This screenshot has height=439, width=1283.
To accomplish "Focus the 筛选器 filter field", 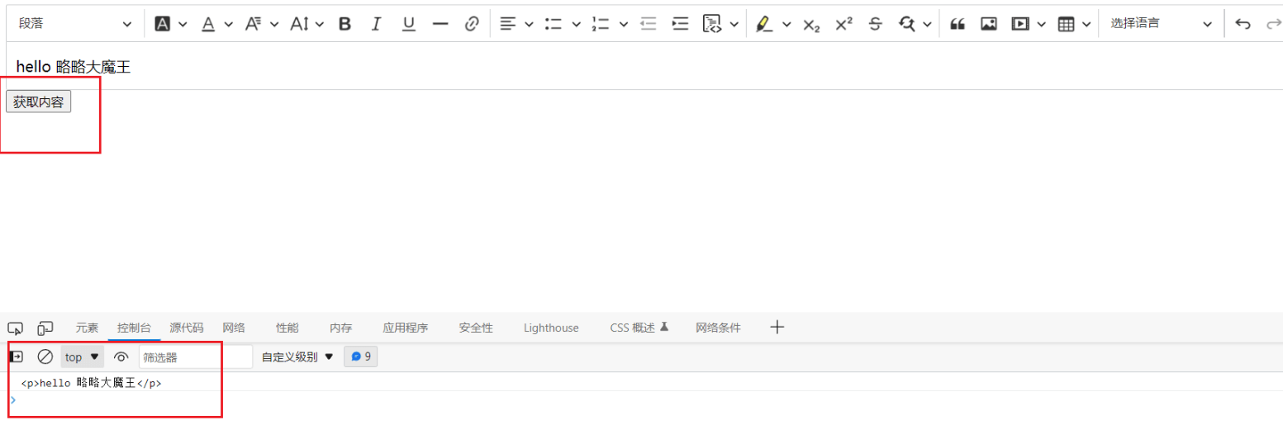I will [196, 357].
